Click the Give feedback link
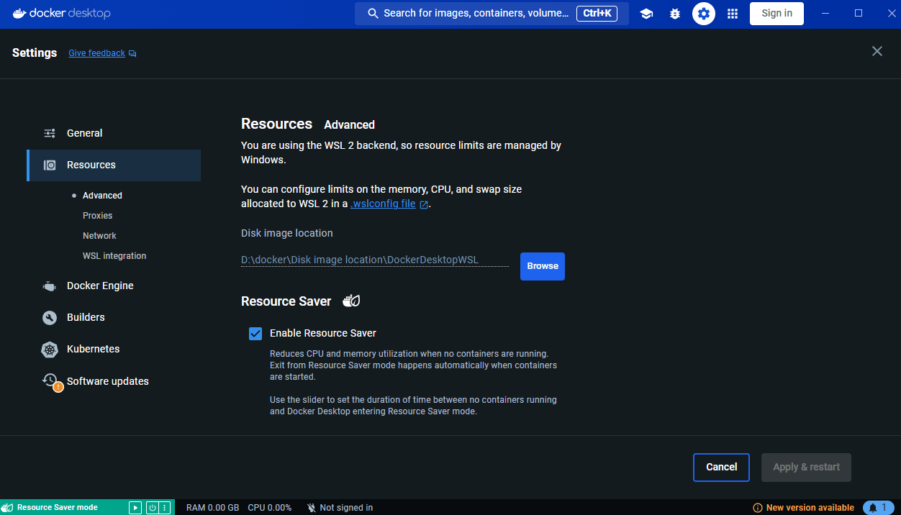The width and height of the screenshot is (901, 515). (x=96, y=53)
